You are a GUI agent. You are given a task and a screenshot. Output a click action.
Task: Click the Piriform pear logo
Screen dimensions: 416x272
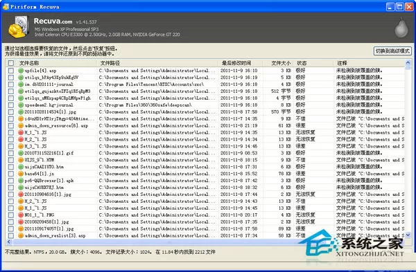(401, 27)
